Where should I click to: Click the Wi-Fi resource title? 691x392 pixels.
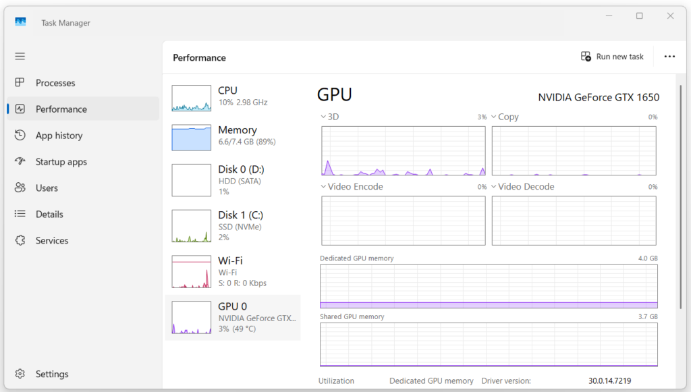click(x=231, y=260)
